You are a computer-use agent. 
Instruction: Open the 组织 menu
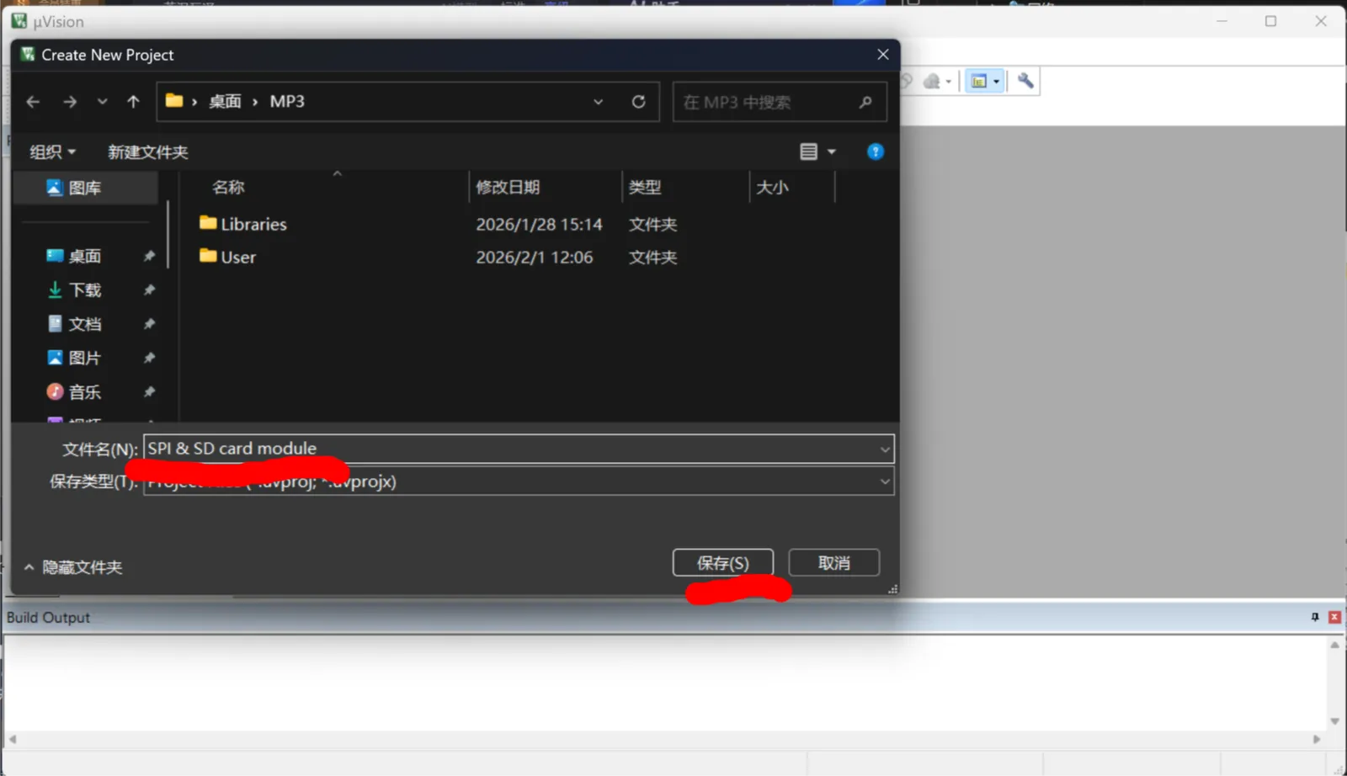[52, 151]
